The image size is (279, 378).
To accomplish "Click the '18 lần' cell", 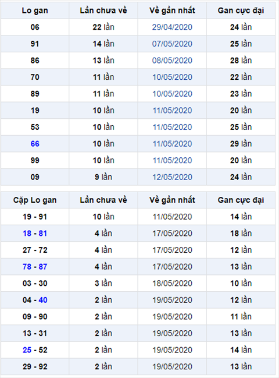I will (x=241, y=234).
